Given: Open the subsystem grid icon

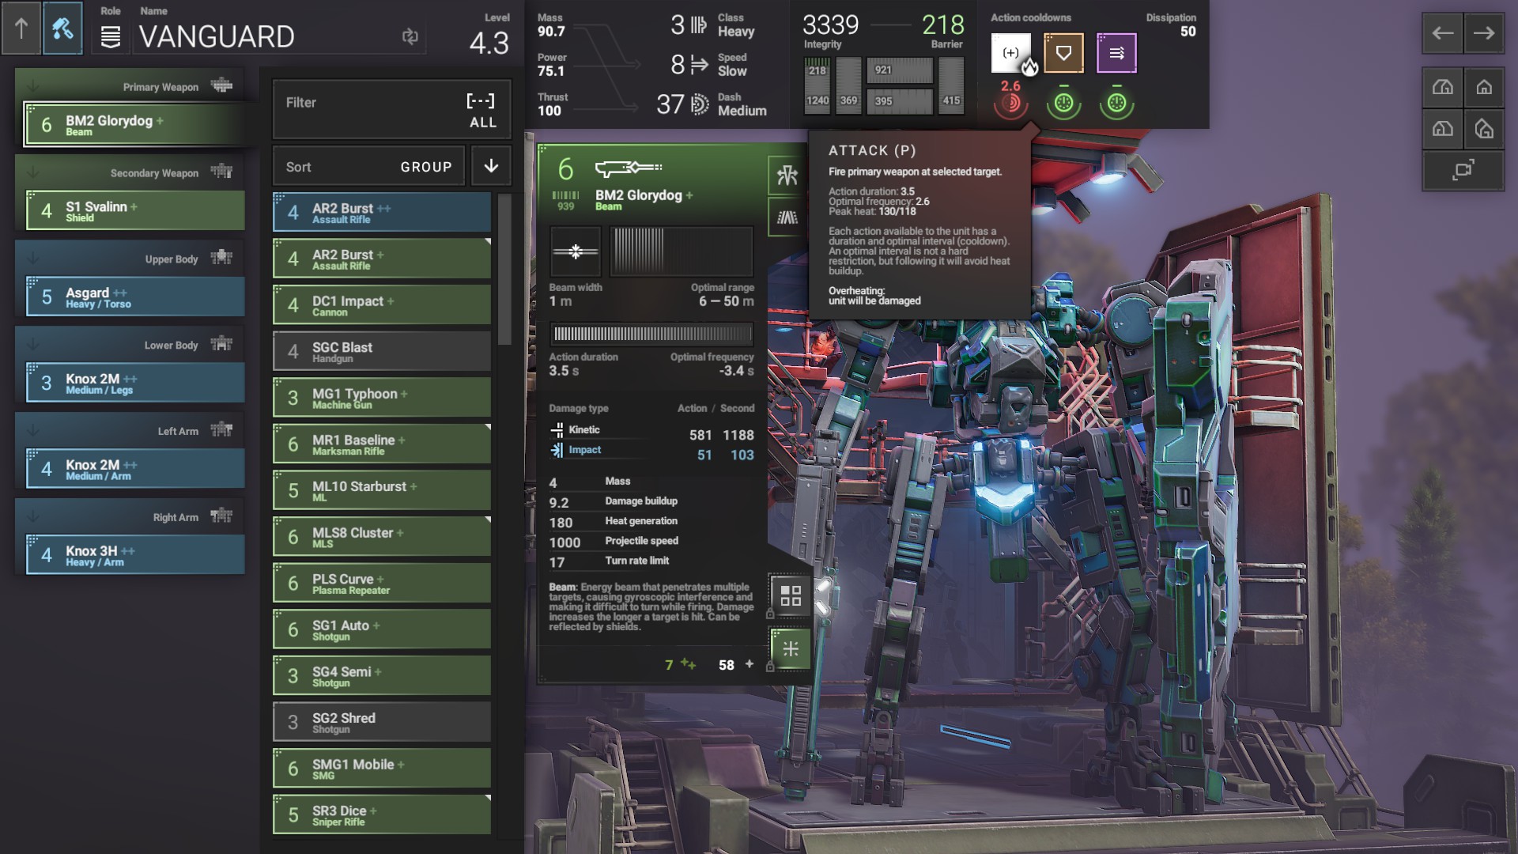Looking at the screenshot, I should [x=790, y=595].
